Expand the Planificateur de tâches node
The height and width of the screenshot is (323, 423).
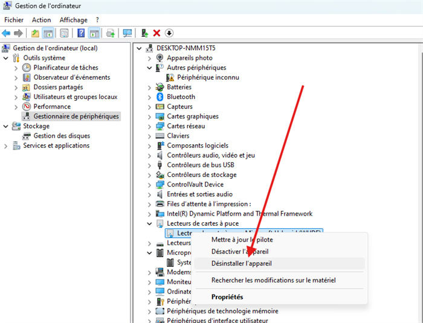tap(16, 68)
